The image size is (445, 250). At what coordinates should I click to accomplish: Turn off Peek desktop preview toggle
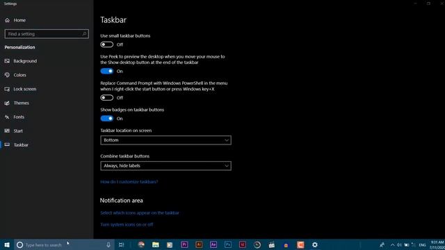point(106,71)
